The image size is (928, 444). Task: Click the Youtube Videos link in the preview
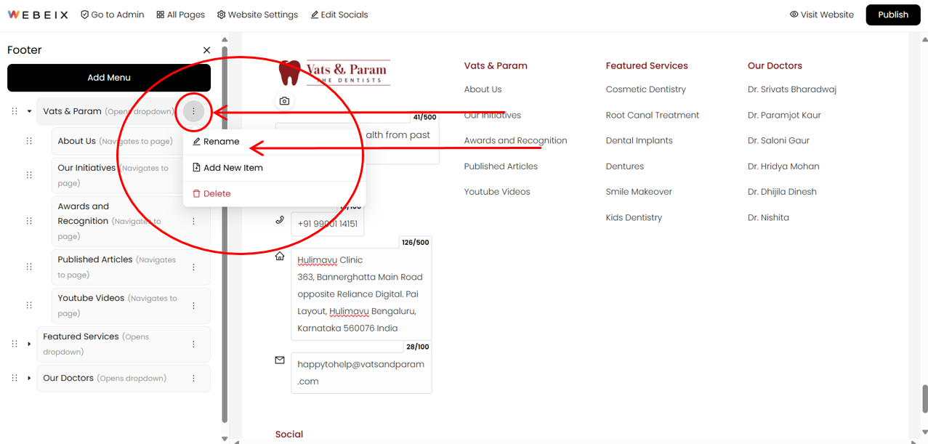coord(497,192)
